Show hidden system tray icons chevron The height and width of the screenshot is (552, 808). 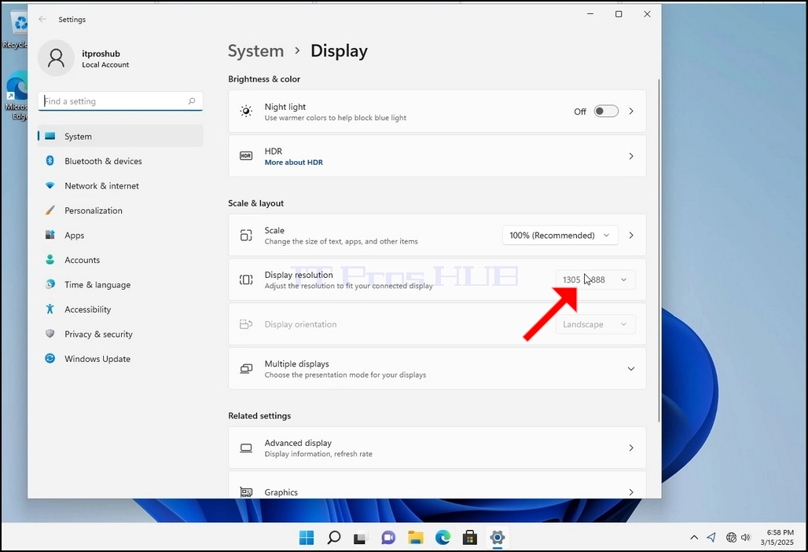pyautogui.click(x=694, y=538)
